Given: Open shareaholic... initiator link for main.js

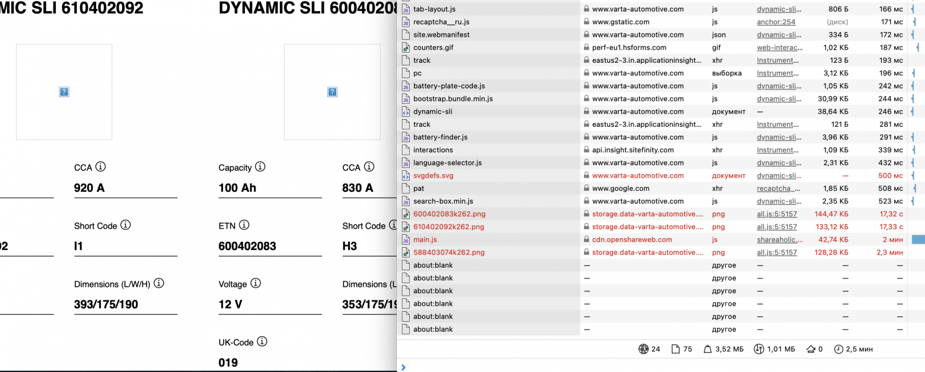Looking at the screenshot, I should click(780, 239).
